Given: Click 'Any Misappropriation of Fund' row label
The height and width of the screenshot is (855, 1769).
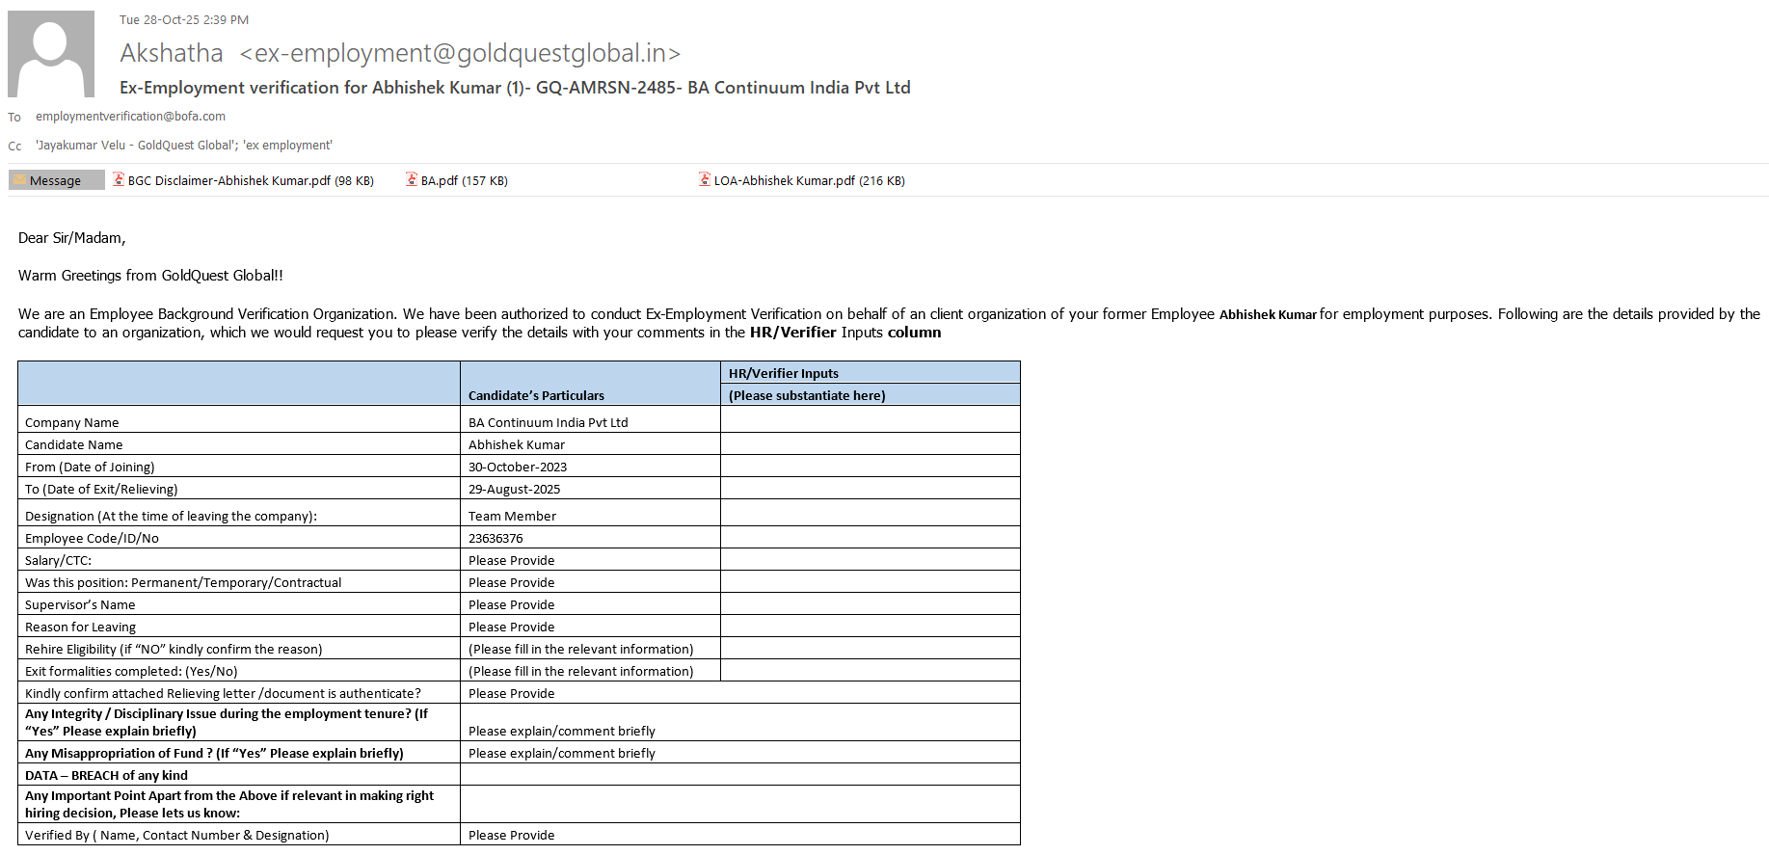Looking at the screenshot, I should pyautogui.click(x=214, y=753).
